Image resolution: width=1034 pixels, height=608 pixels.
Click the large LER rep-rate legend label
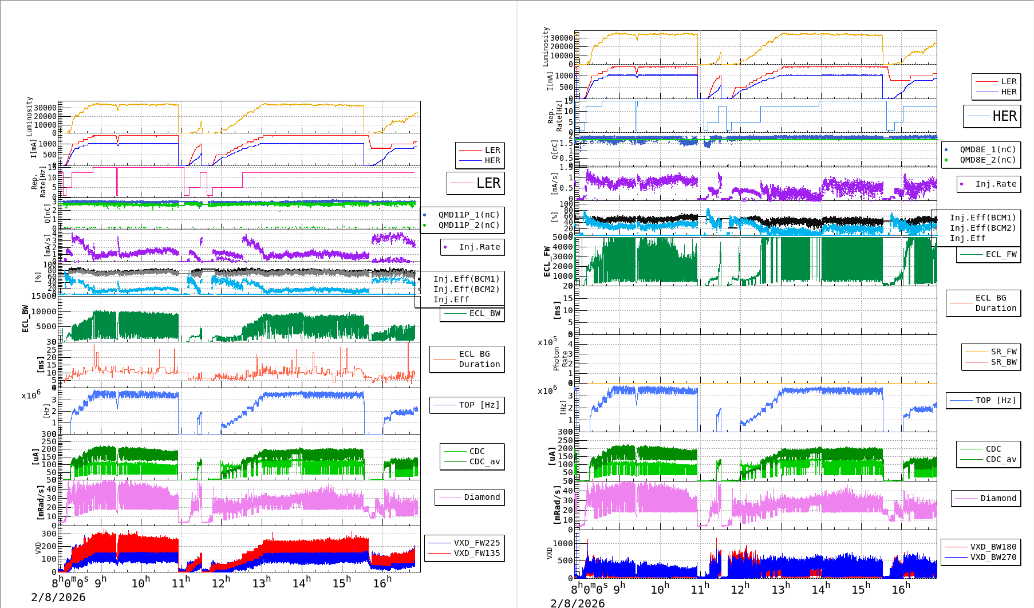(x=488, y=183)
